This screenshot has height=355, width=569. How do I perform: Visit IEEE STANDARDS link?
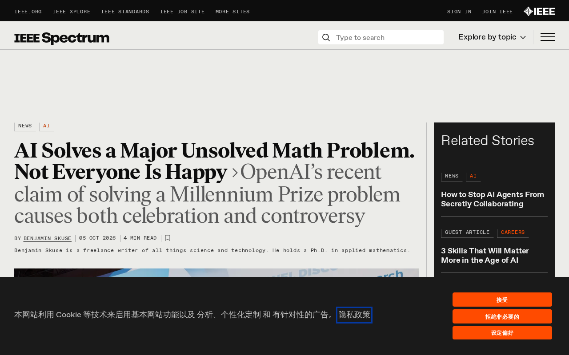pyautogui.click(x=125, y=12)
